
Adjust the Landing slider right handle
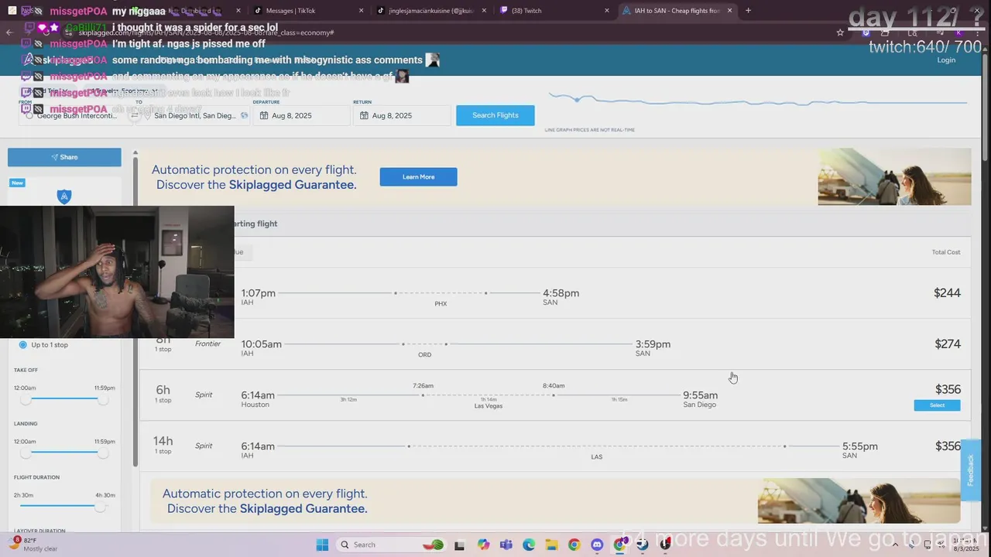[103, 453]
